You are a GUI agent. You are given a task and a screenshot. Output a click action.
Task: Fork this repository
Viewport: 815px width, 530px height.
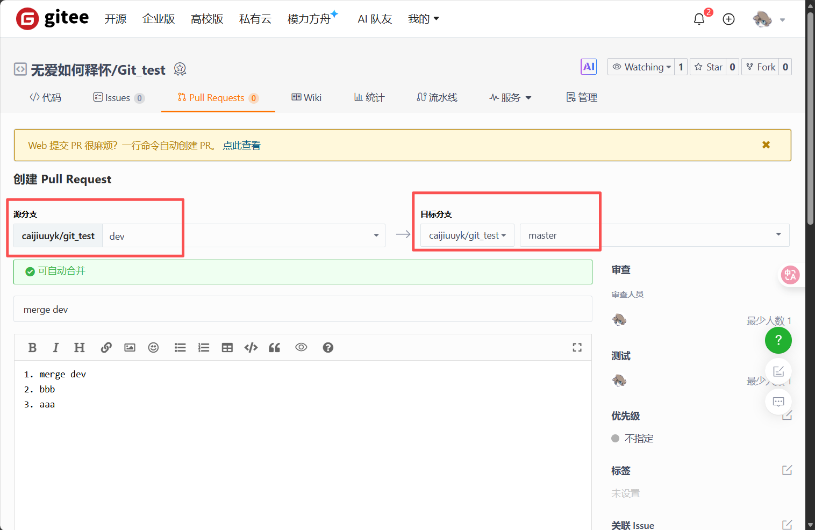coord(760,67)
